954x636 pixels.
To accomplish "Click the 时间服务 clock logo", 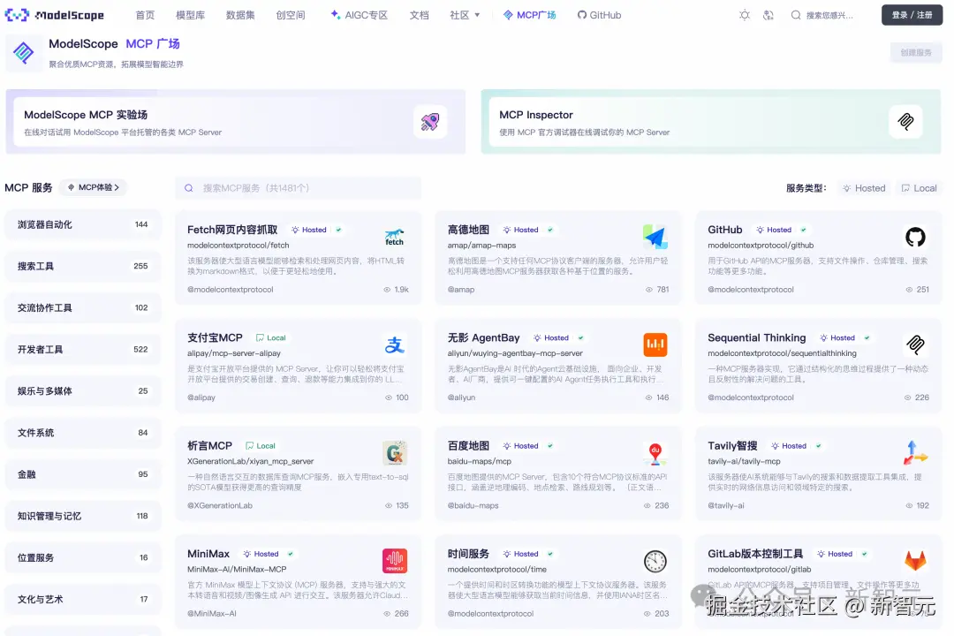I will tap(655, 561).
